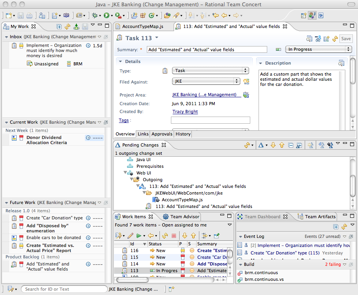Open the Filed Against JKE dropdown
The image size is (358, 295).
click(206, 81)
